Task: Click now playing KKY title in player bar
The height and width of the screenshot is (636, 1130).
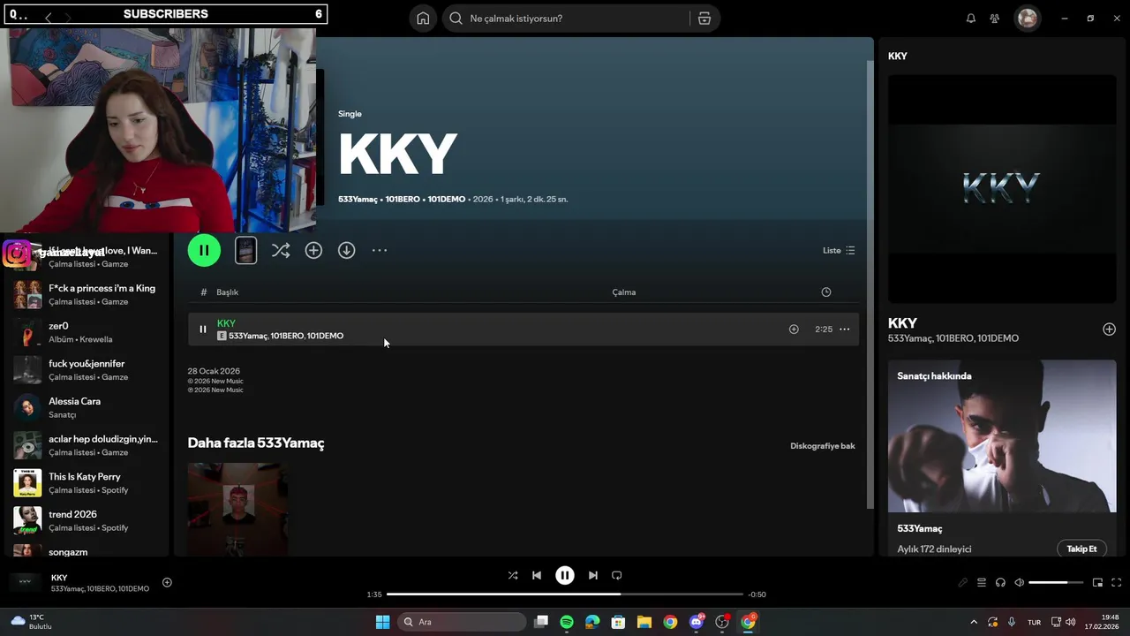Action: (59, 578)
